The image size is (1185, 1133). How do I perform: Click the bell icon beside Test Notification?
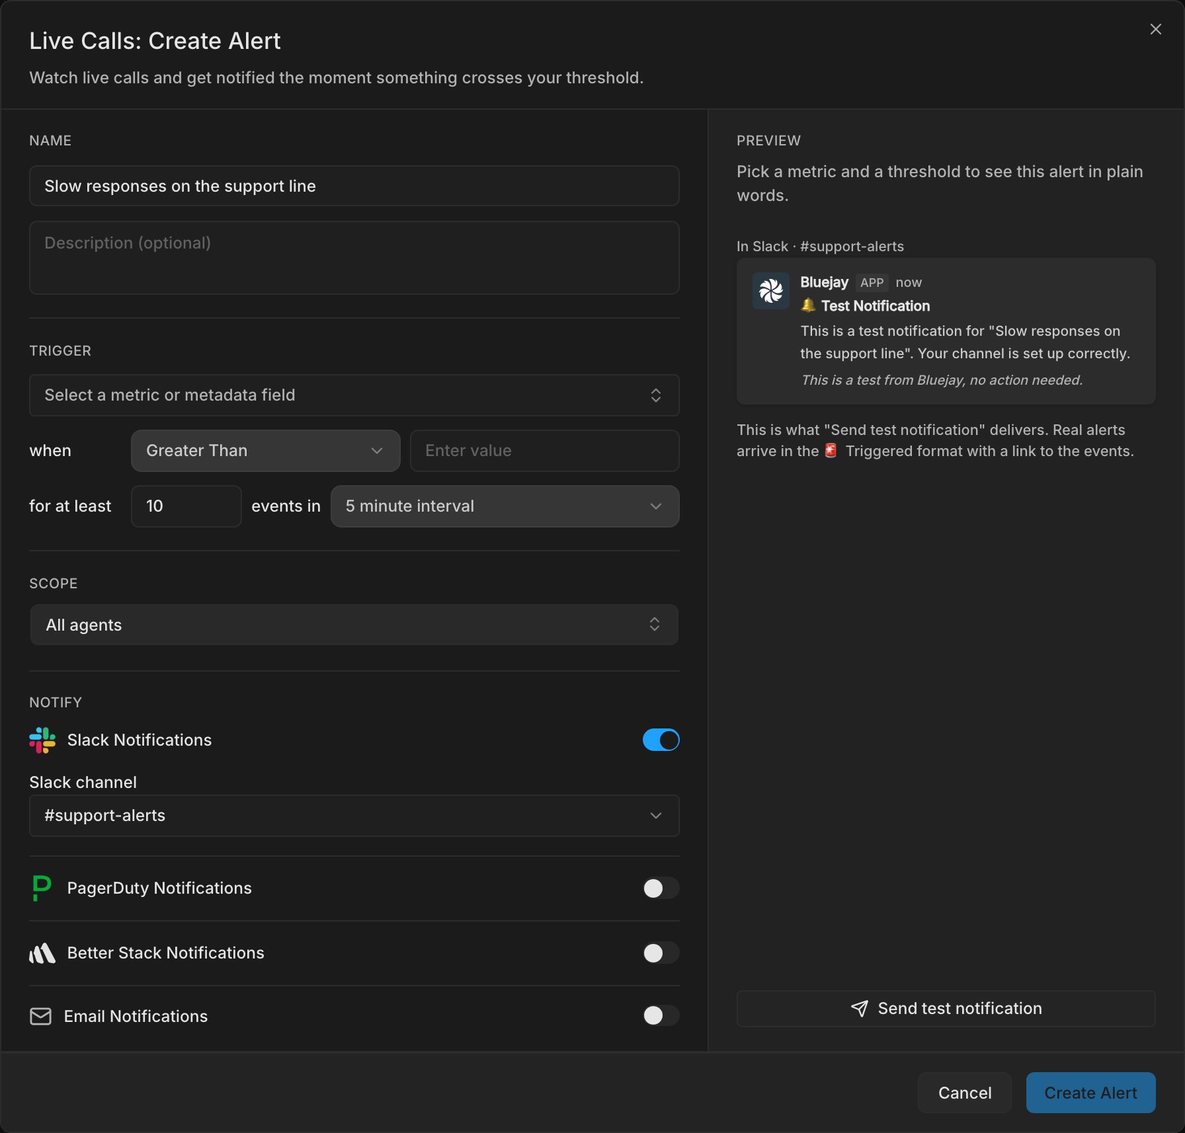click(808, 305)
